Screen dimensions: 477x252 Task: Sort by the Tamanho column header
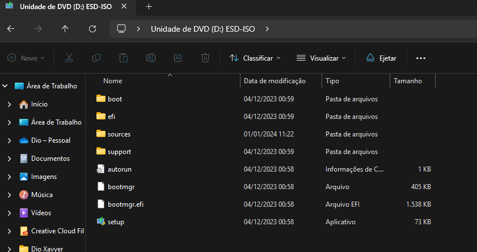[408, 81]
